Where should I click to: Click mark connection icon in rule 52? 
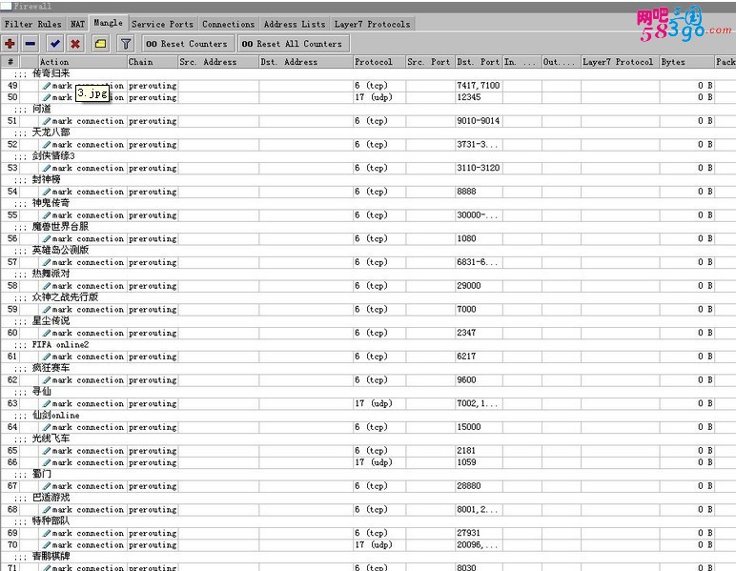pos(46,145)
